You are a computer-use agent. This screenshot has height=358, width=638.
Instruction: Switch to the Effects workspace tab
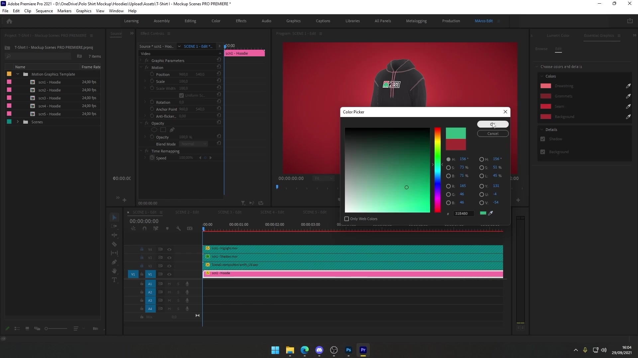tap(241, 21)
